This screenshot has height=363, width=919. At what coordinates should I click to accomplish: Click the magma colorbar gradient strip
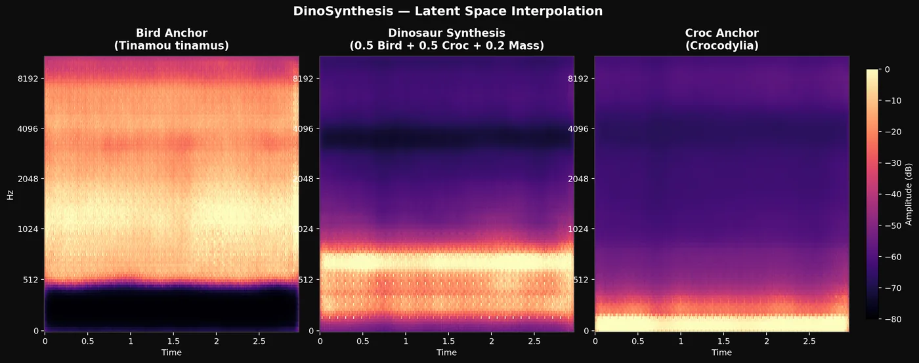tap(872, 194)
